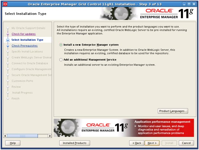The width and height of the screenshot is (199, 150).
Task: Click the disabled Install button
Action: point(169,143)
